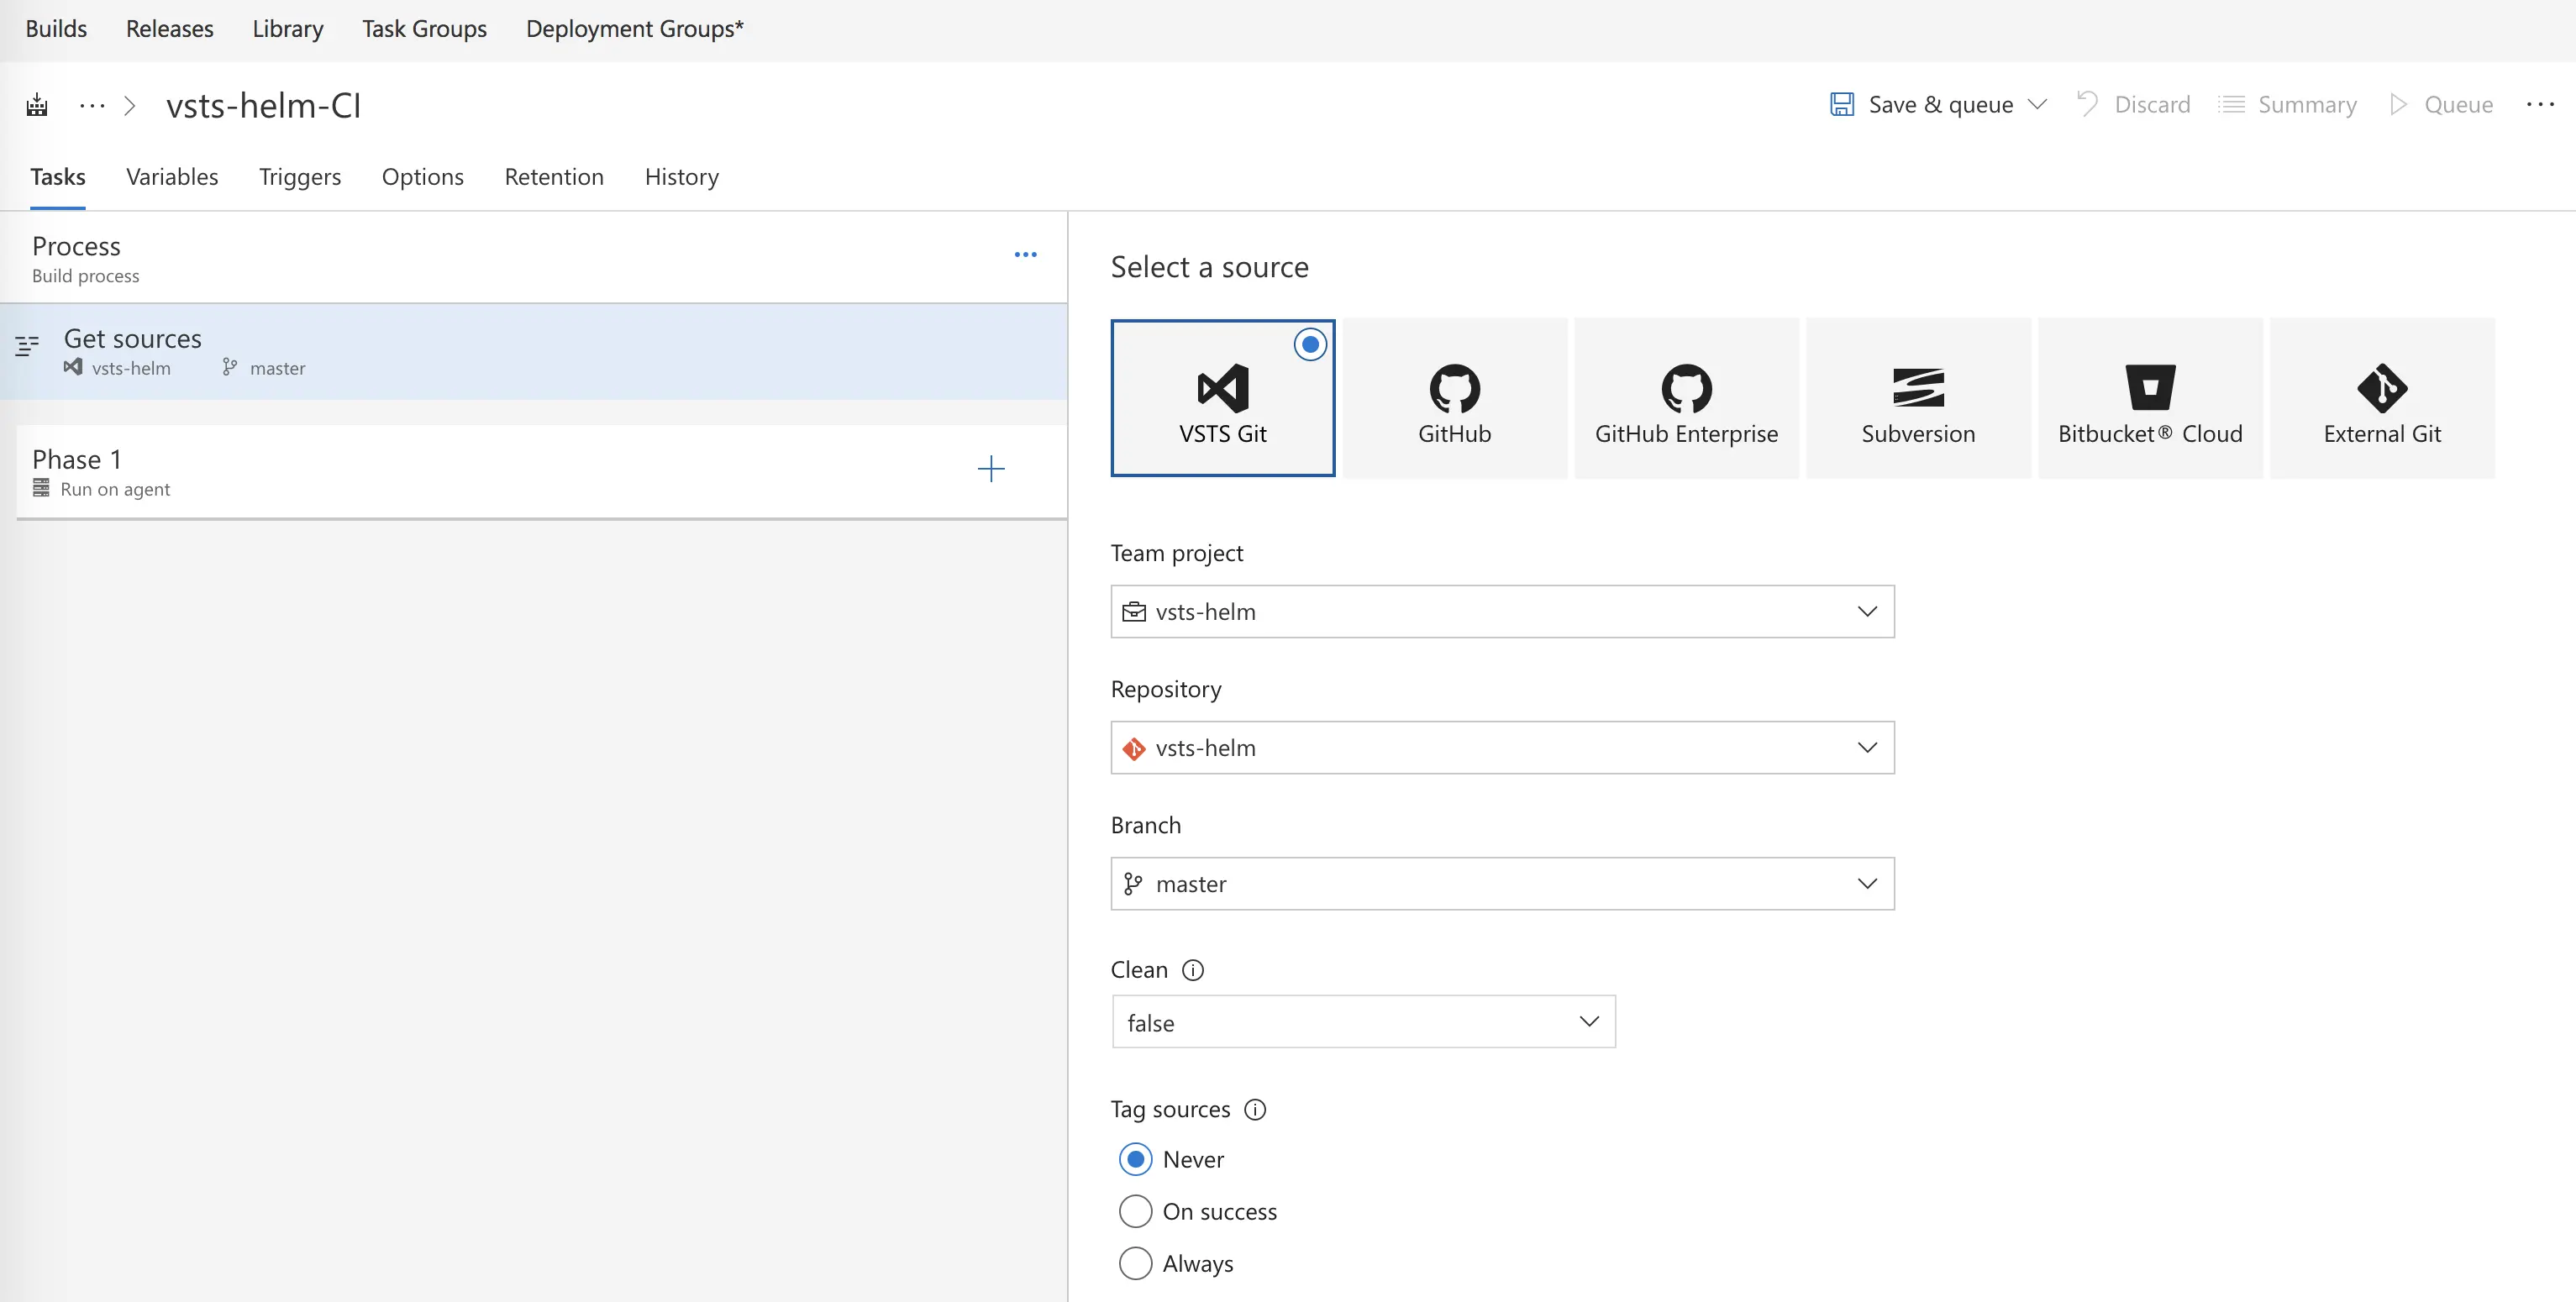Open the Clean false dropdown
This screenshot has width=2576, height=1302.
[1363, 1022]
